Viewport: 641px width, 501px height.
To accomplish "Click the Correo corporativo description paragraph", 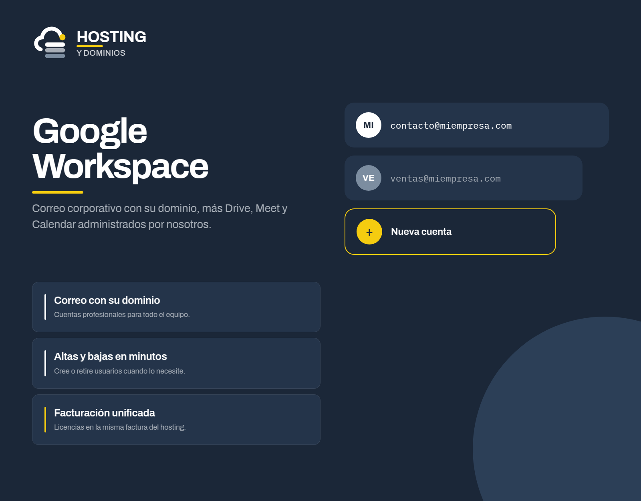I will tap(160, 216).
